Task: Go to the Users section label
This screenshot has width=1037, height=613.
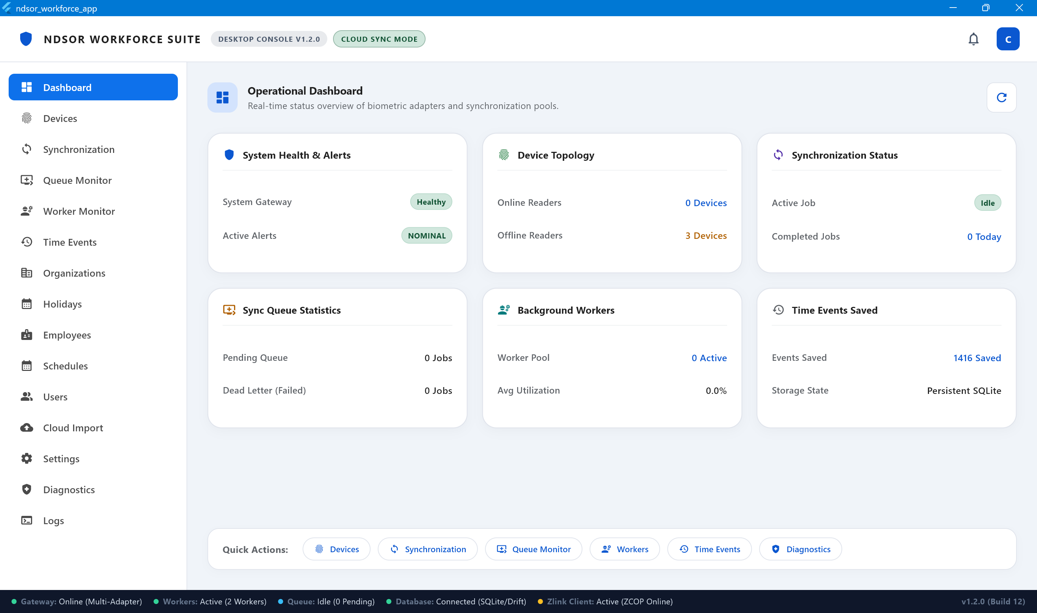Action: [55, 397]
